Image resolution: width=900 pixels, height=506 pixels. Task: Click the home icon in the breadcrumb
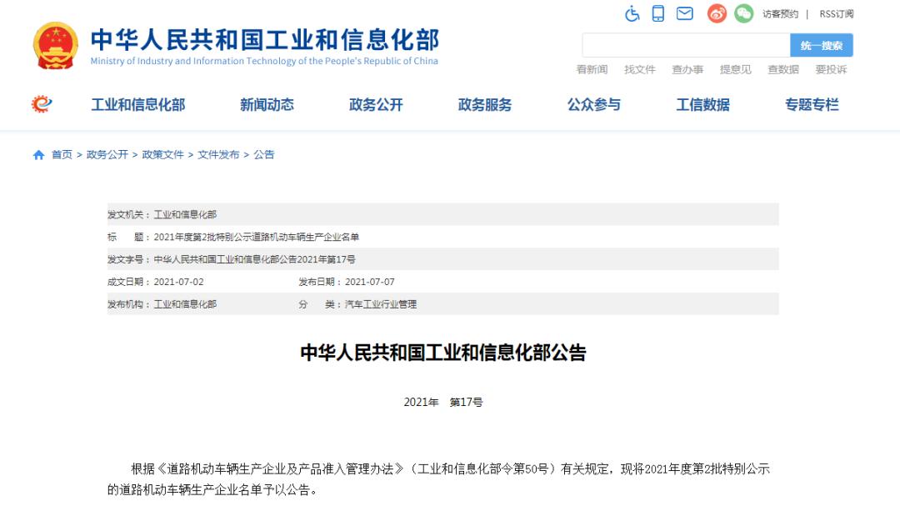pyautogui.click(x=37, y=154)
